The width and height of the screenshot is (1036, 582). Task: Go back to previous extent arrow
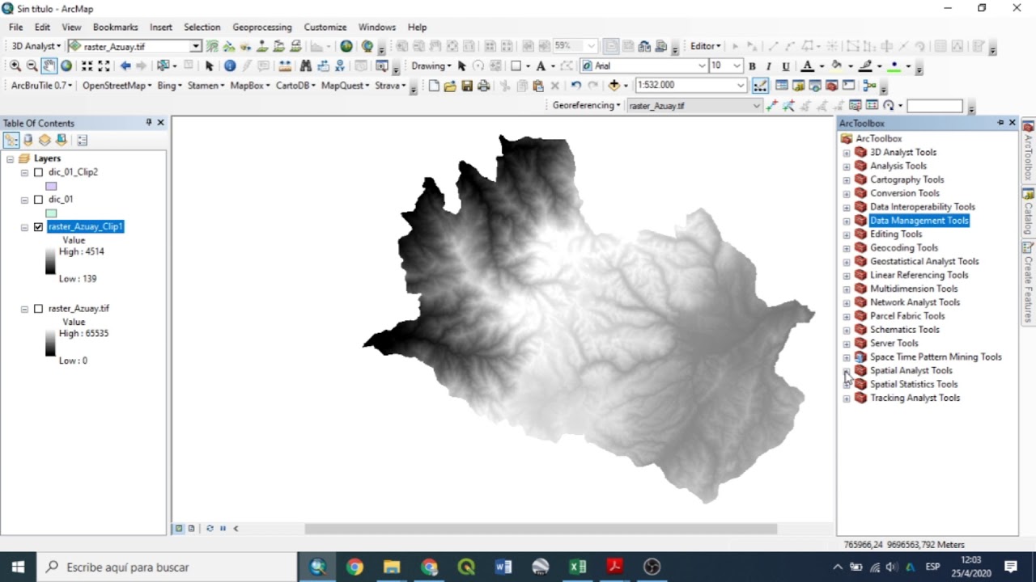pyautogui.click(x=125, y=65)
